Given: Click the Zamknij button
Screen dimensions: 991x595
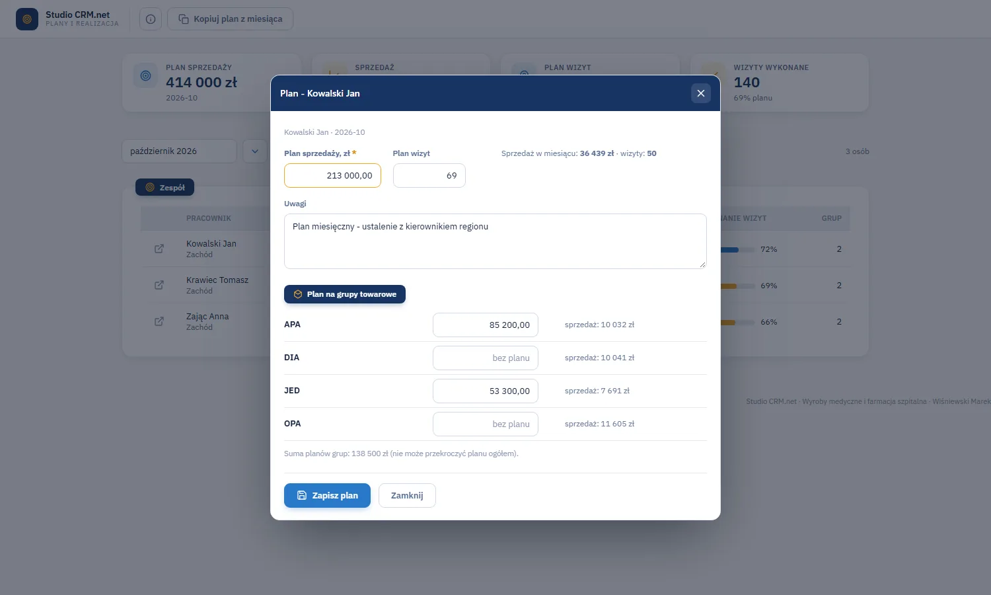Looking at the screenshot, I should [407, 496].
